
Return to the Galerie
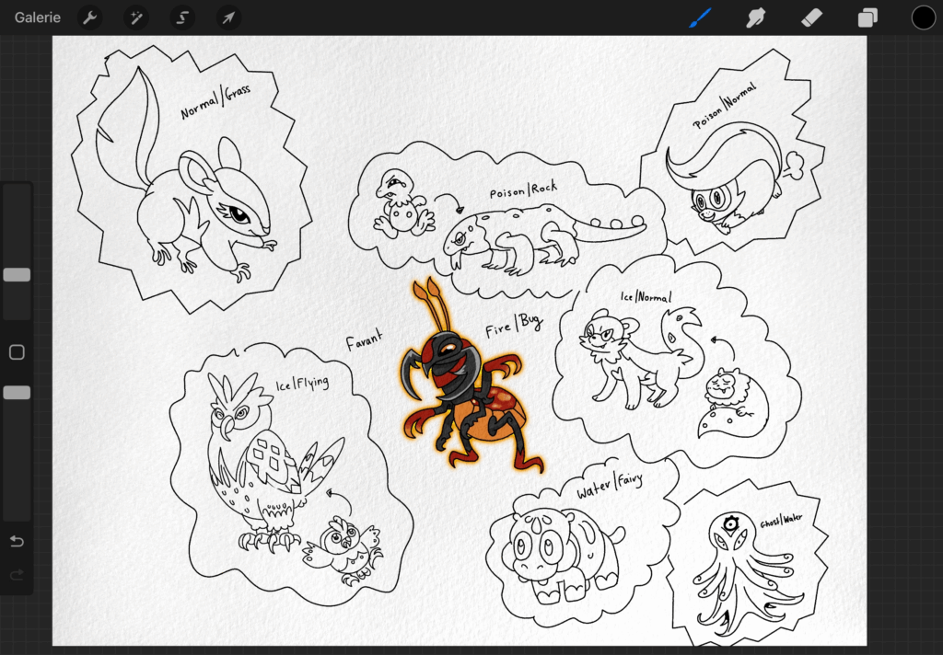pos(37,17)
